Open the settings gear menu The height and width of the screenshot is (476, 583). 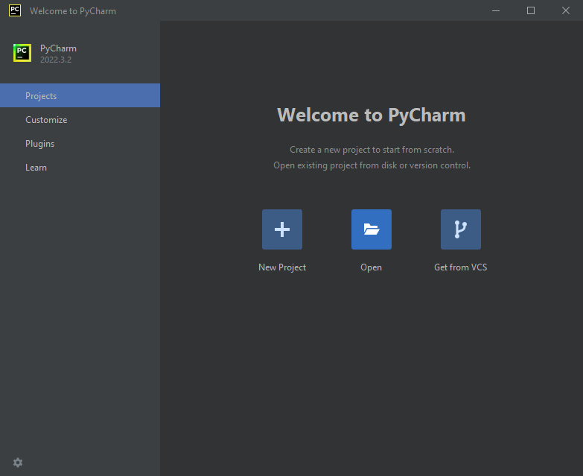point(18,463)
